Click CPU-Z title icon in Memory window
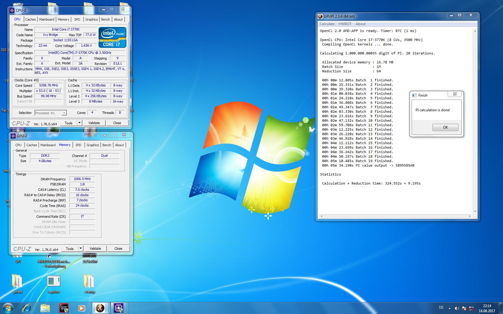 (13, 136)
